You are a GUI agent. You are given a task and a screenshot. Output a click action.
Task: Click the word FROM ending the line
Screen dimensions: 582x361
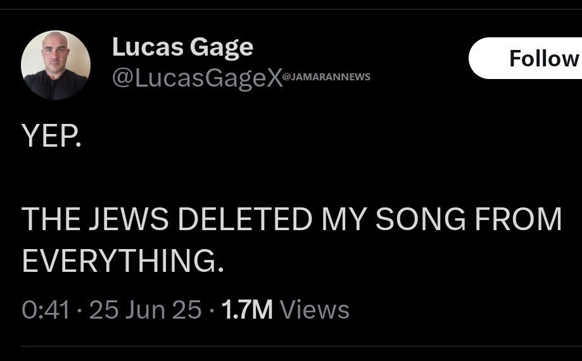pos(519,219)
